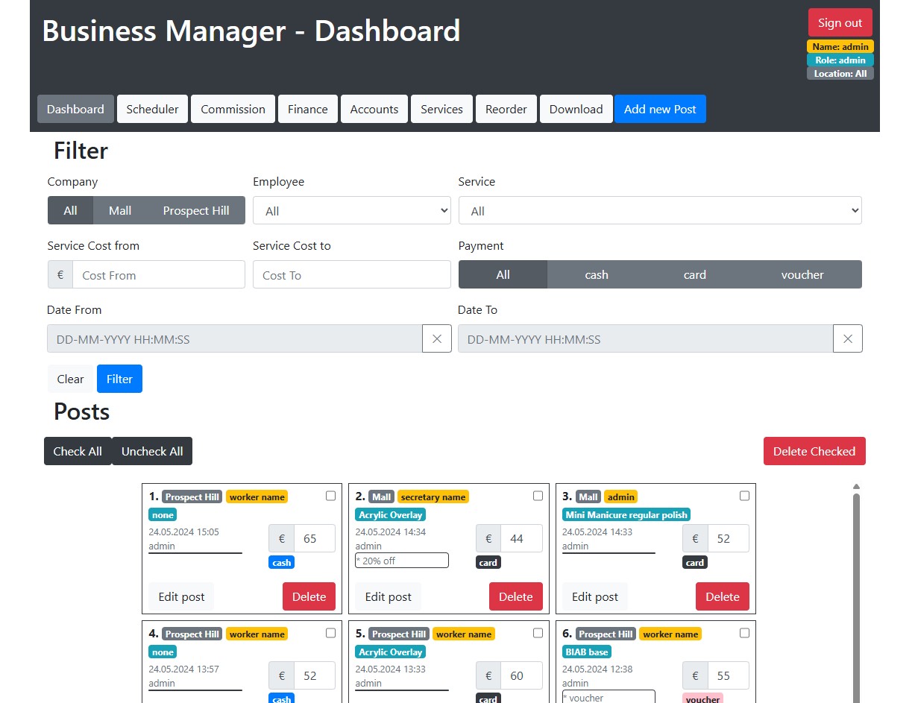Tick the checkbox on post 1
The height and width of the screenshot is (703, 915).
[330, 496]
